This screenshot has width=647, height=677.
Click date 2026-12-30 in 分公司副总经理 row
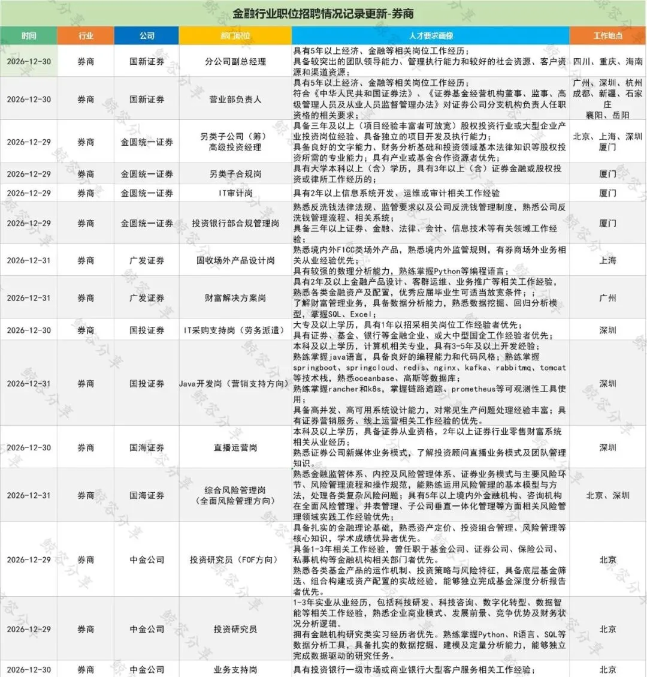point(29,61)
